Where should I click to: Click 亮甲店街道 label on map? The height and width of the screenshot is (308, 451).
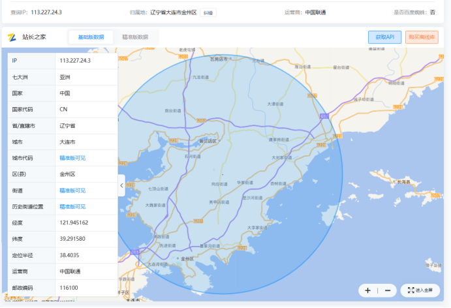coord(219,202)
